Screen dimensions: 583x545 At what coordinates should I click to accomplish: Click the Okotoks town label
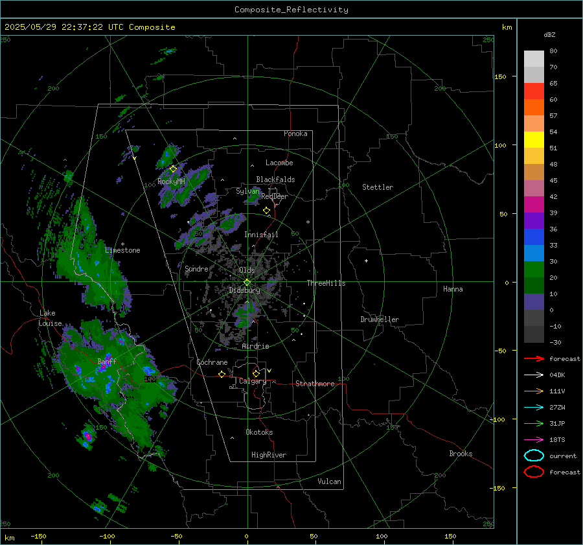259,432
